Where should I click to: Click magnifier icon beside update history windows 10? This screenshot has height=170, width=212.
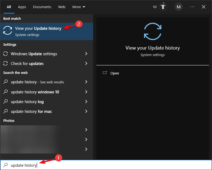tap(5, 92)
